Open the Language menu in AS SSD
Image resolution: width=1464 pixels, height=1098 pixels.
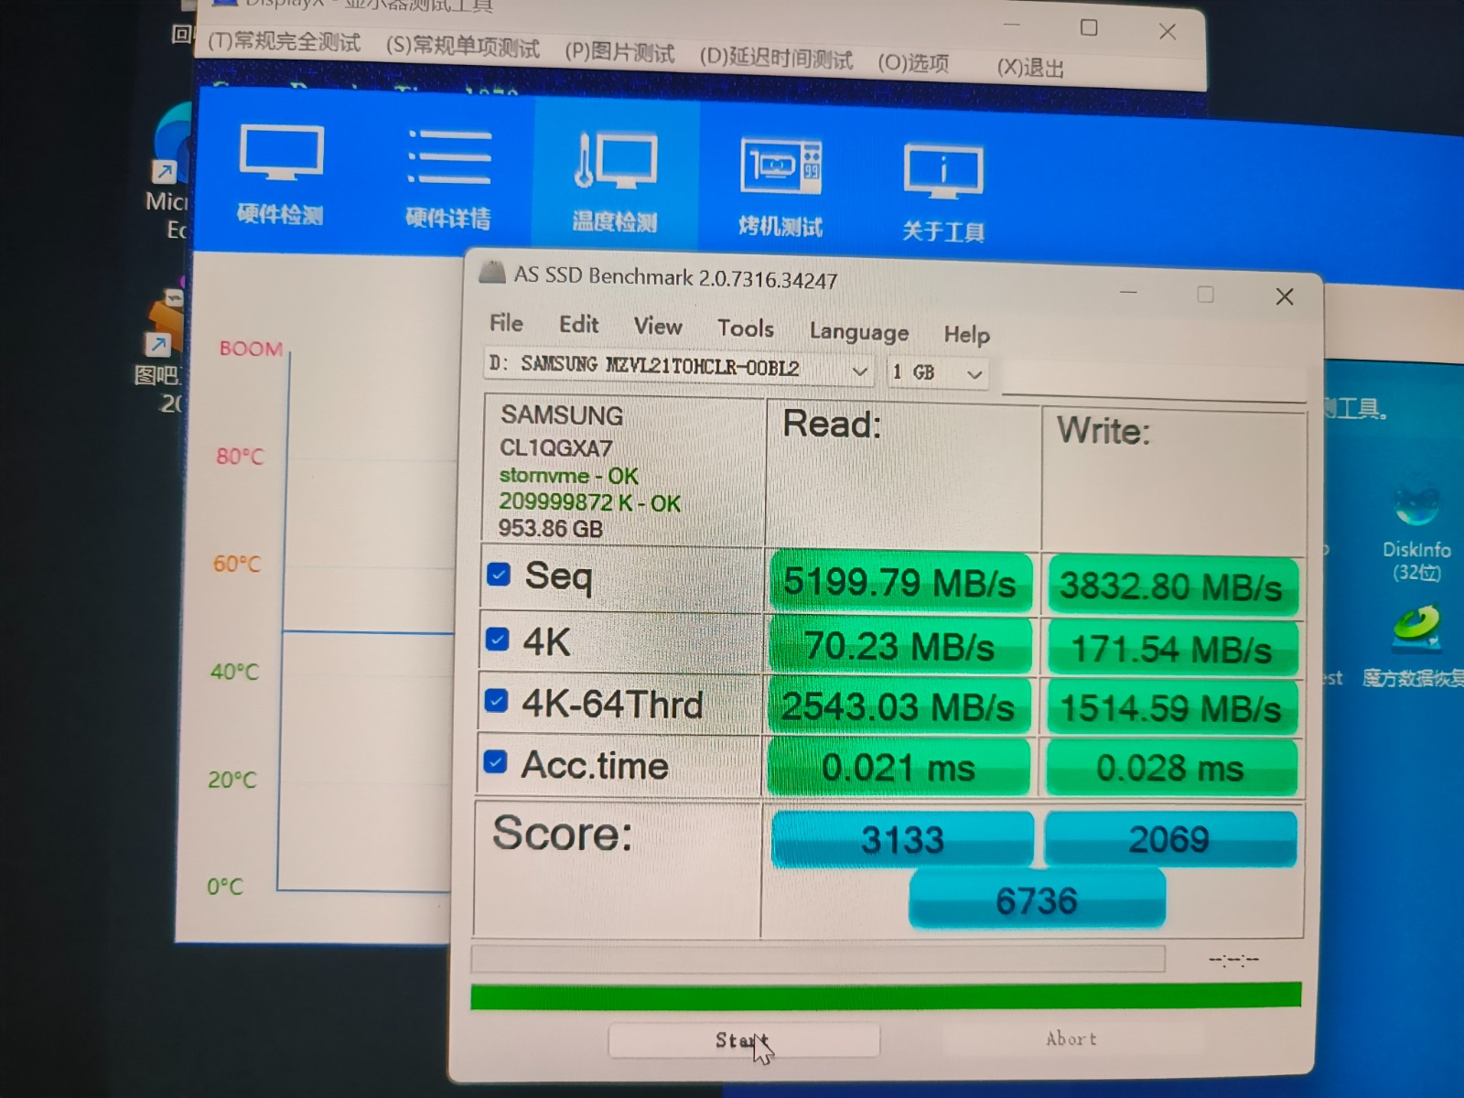click(x=859, y=332)
